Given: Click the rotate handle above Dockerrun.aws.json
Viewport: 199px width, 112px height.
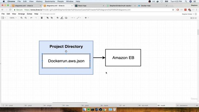Looking at the screenshot, I should (66, 51).
